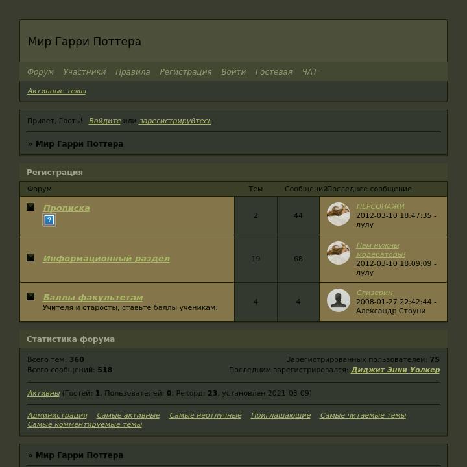Open the Самые комментируемые темы link
The image size is (467, 467).
(x=84, y=424)
